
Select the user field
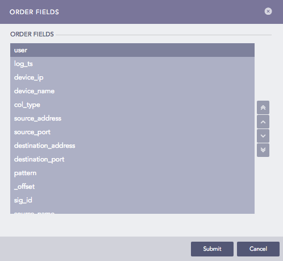pos(132,50)
